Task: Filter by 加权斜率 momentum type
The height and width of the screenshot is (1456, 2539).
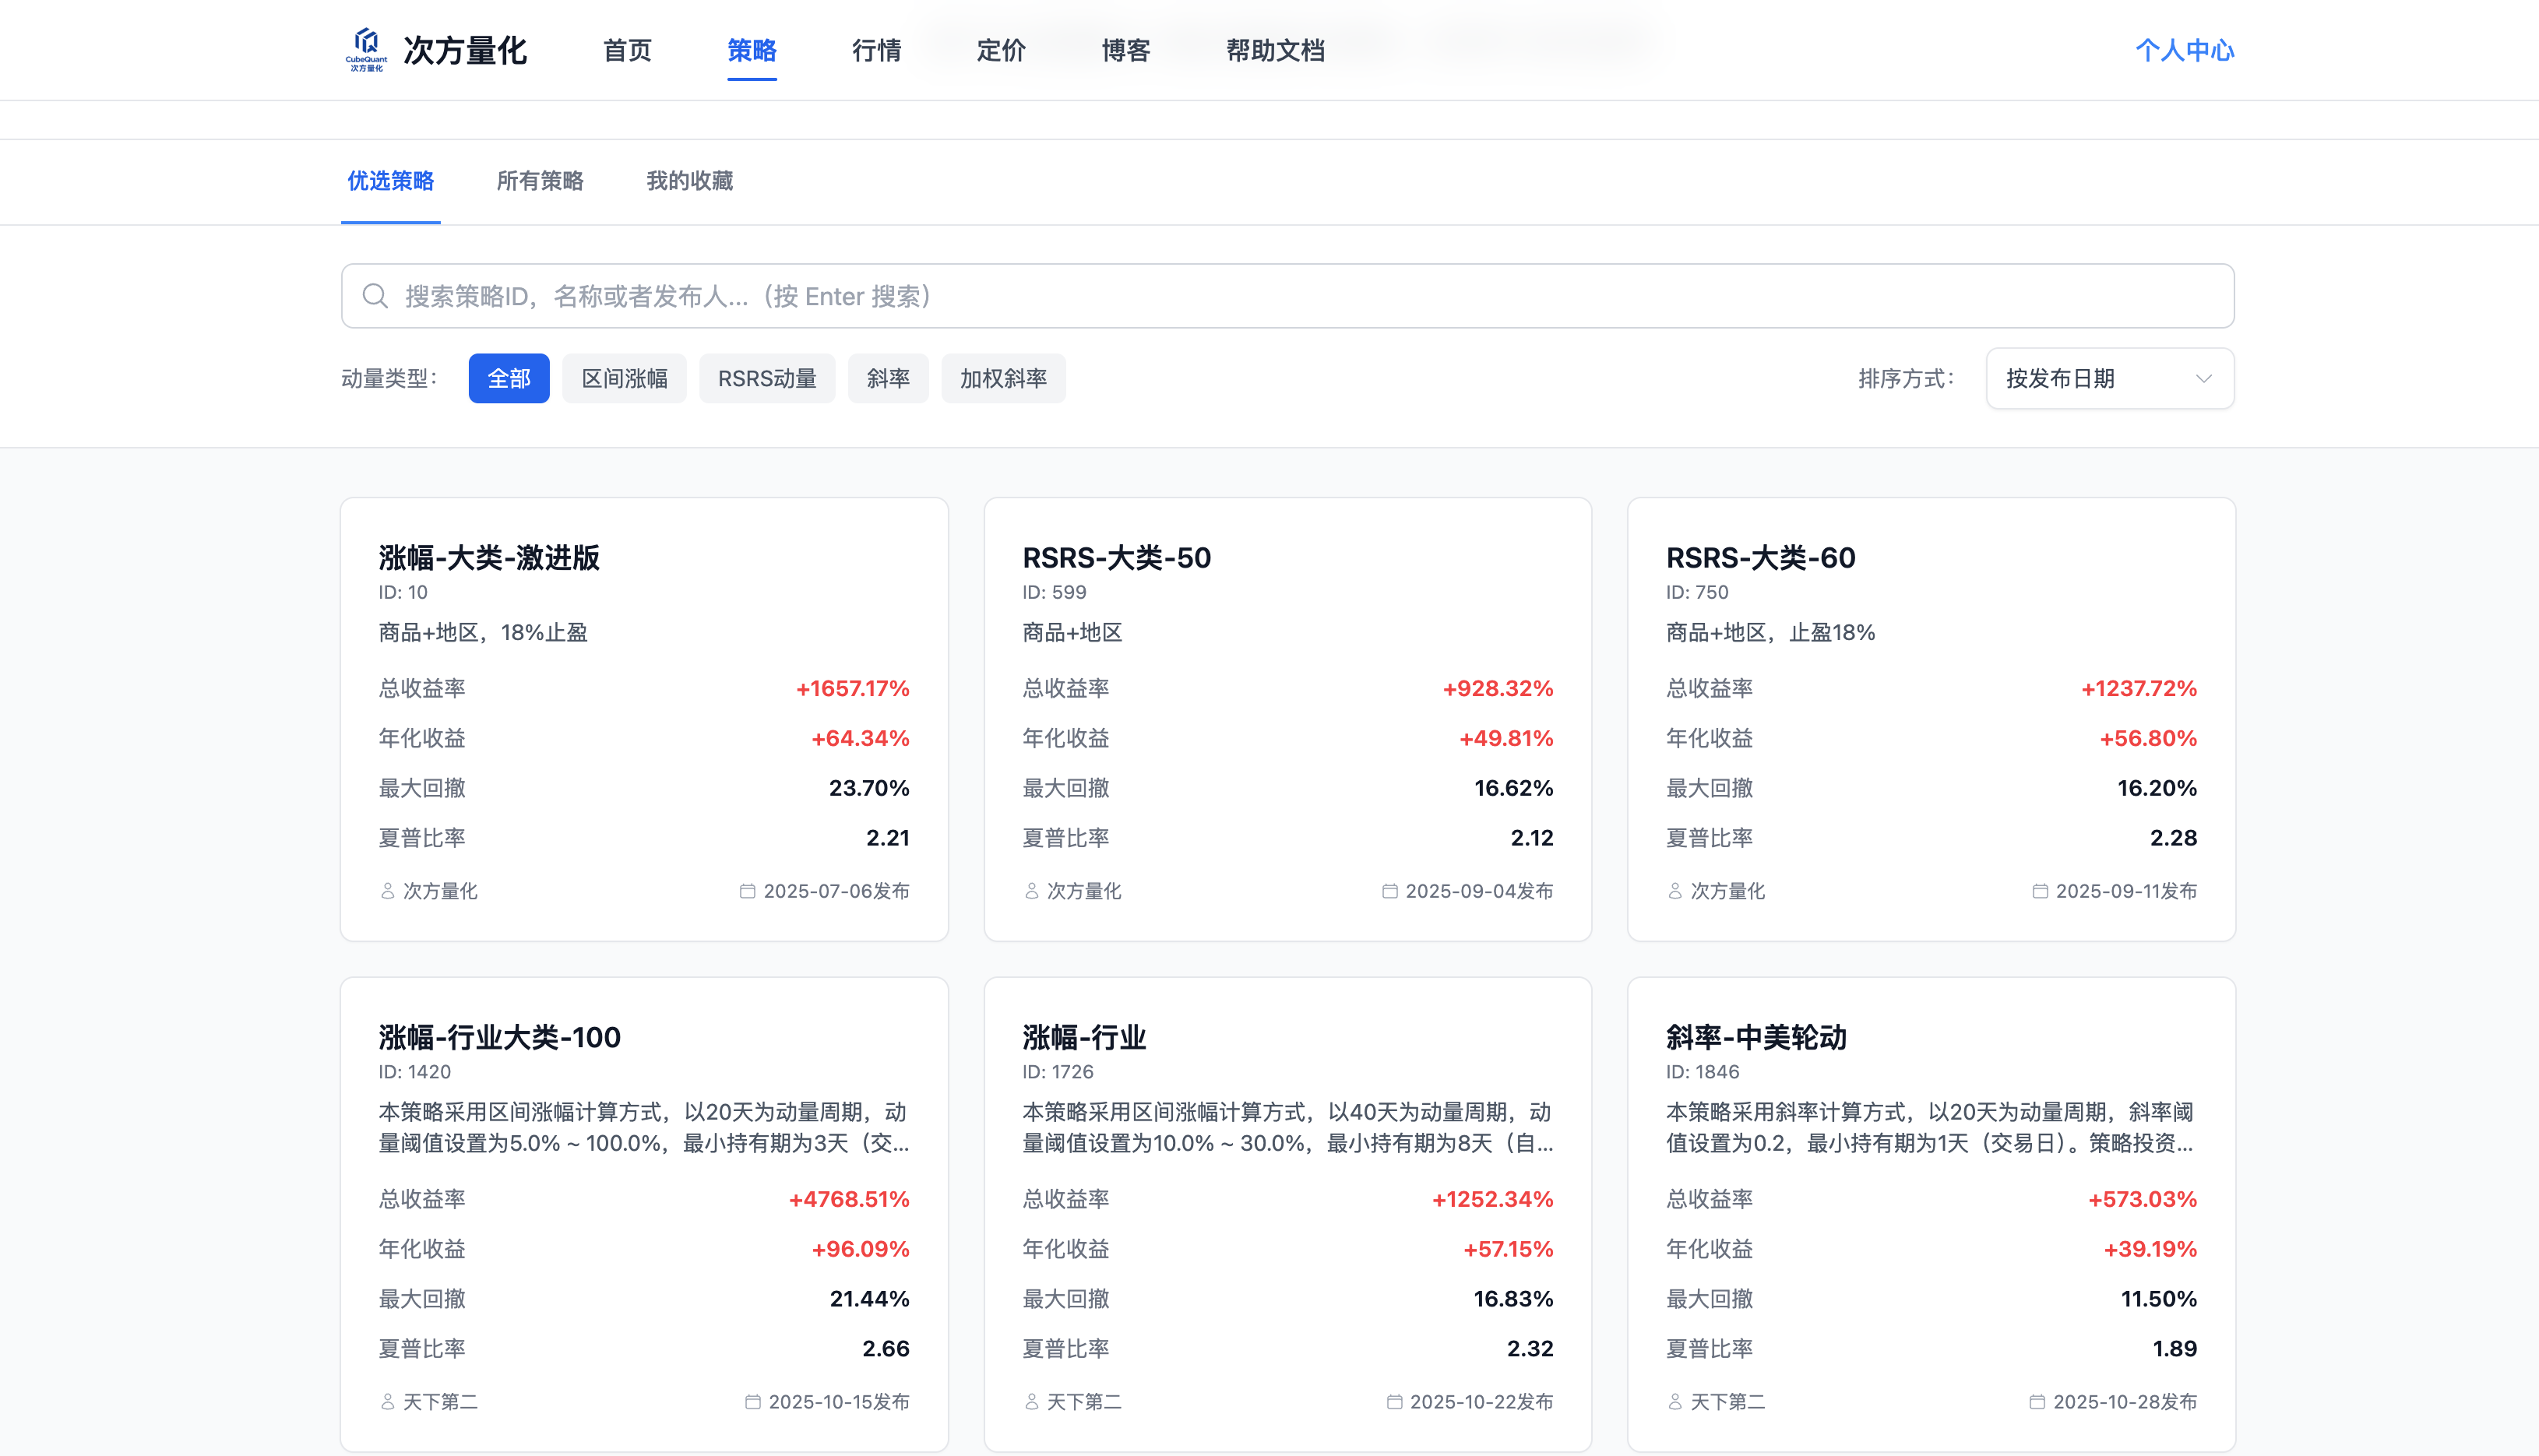Action: click(x=1003, y=378)
